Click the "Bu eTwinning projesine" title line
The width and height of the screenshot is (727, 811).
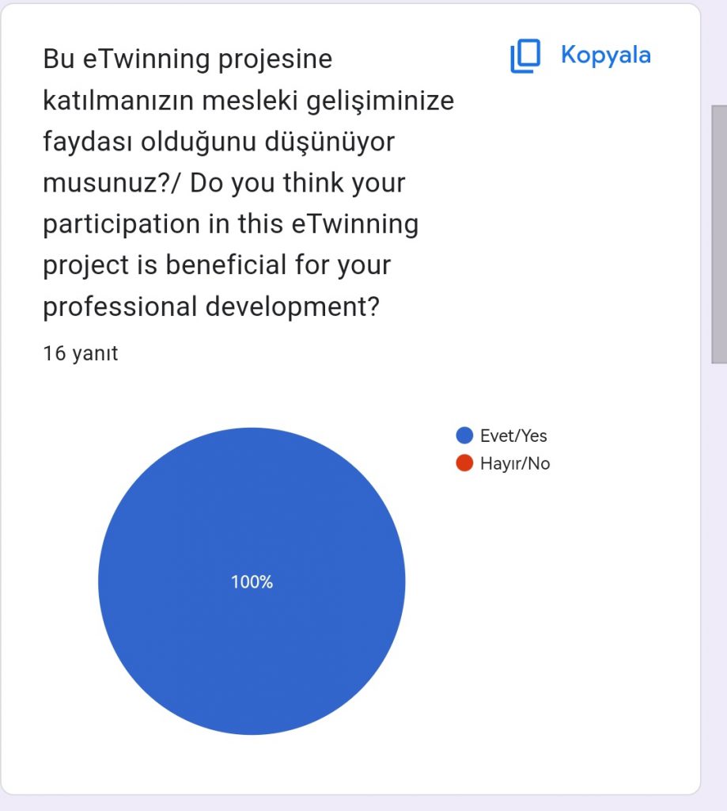pos(187,59)
